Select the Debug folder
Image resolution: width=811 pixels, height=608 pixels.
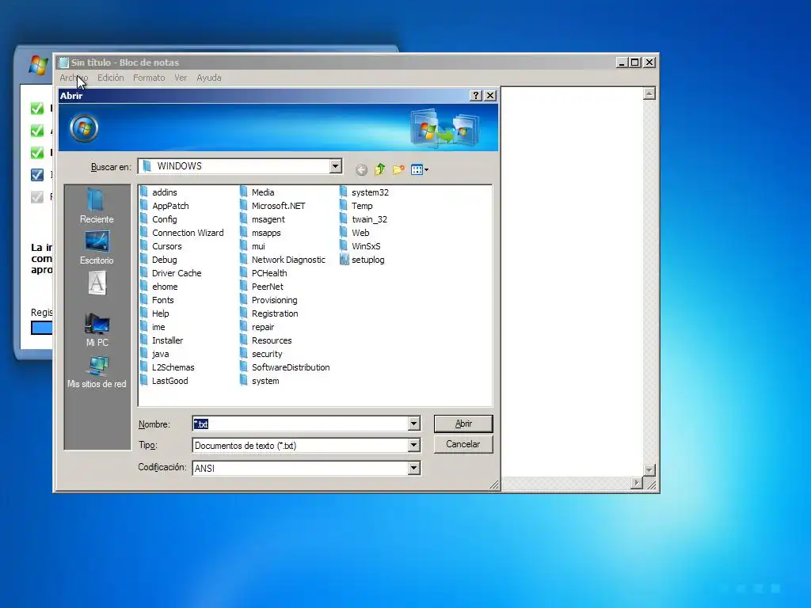[158, 260]
